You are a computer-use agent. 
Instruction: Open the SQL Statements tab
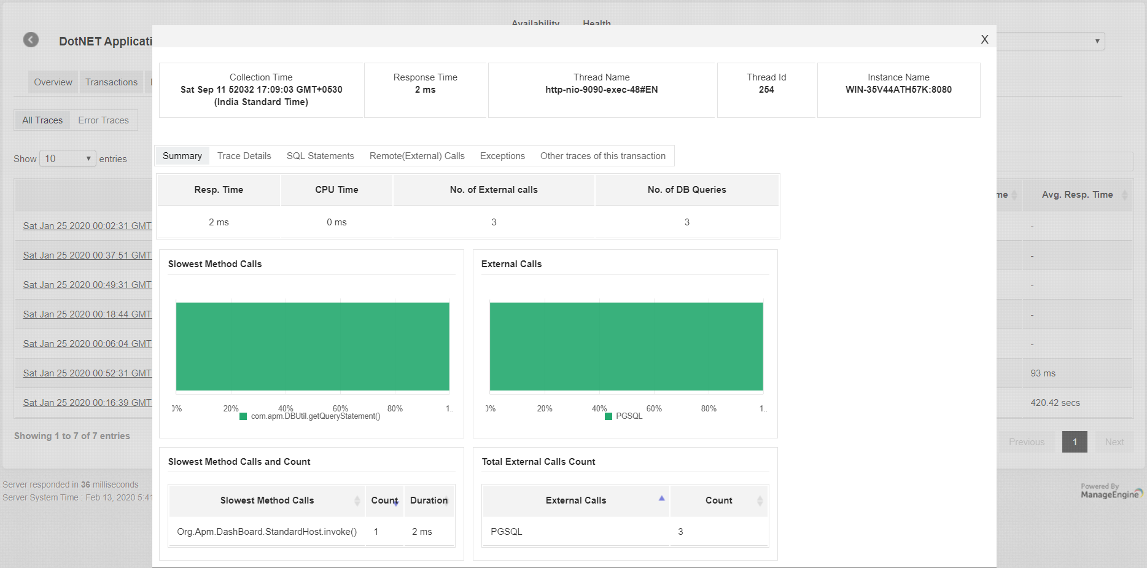point(320,156)
